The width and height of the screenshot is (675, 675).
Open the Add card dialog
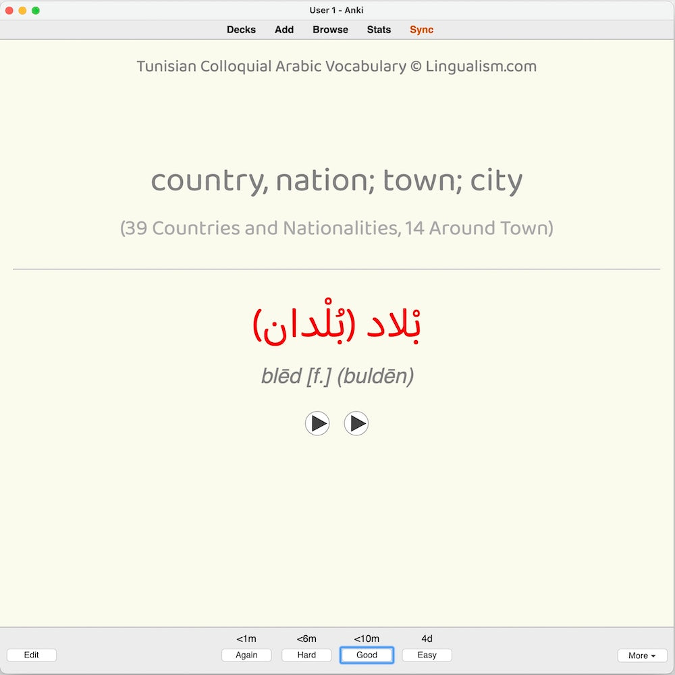pos(283,30)
